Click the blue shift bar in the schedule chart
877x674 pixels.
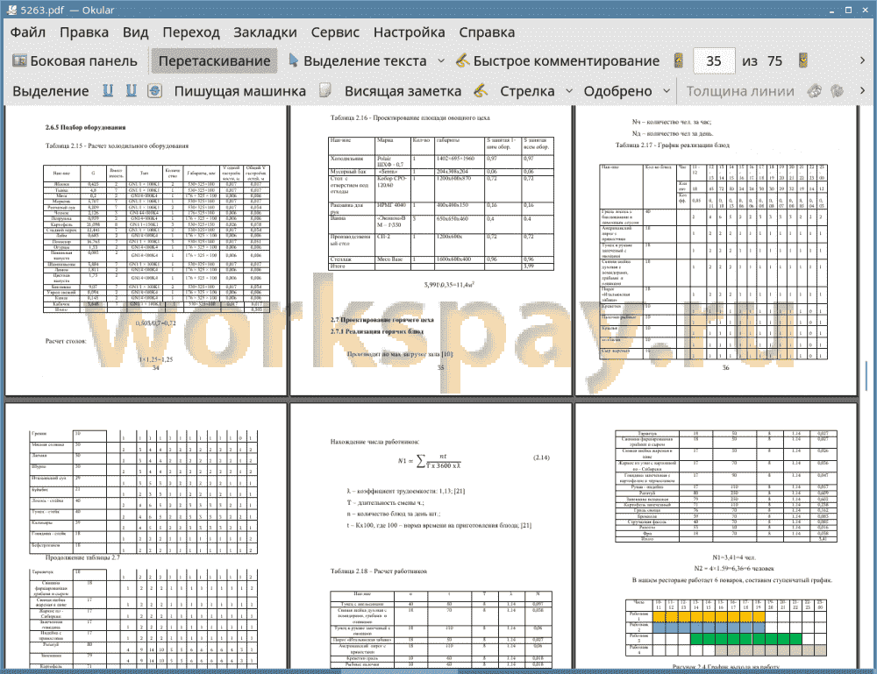[709, 627]
